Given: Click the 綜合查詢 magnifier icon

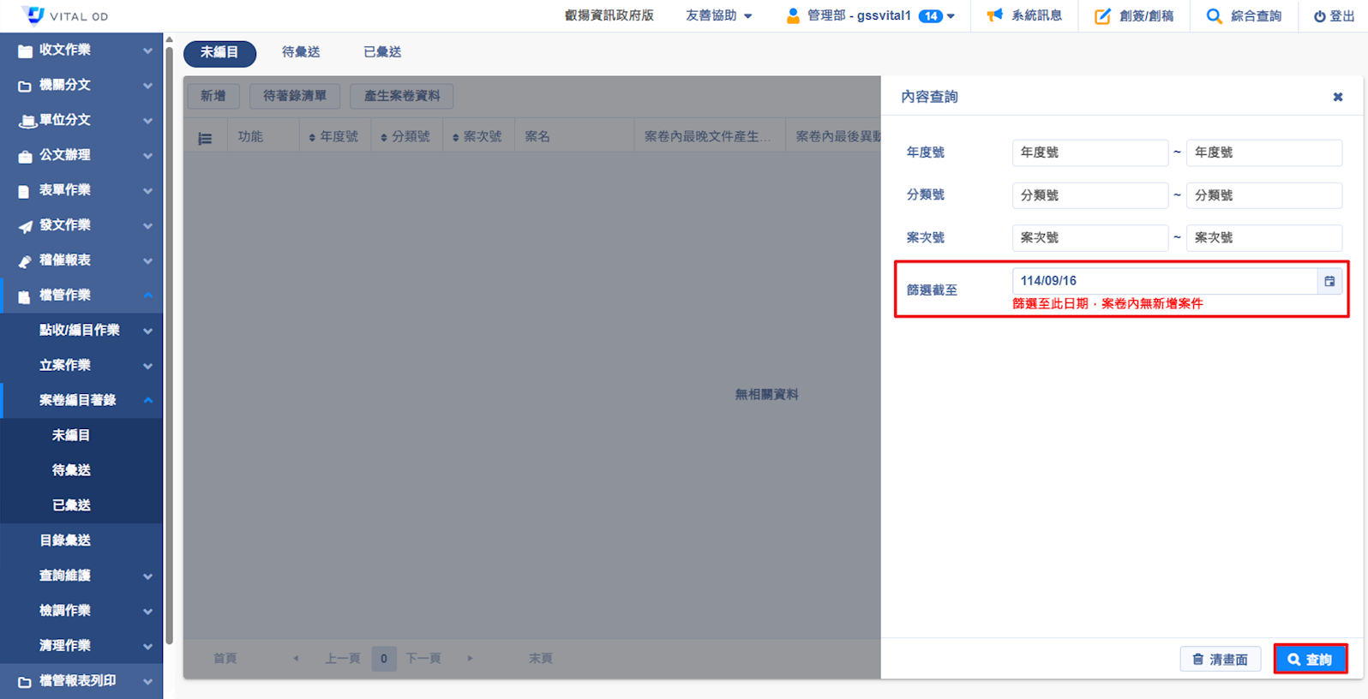Looking at the screenshot, I should [x=1214, y=15].
